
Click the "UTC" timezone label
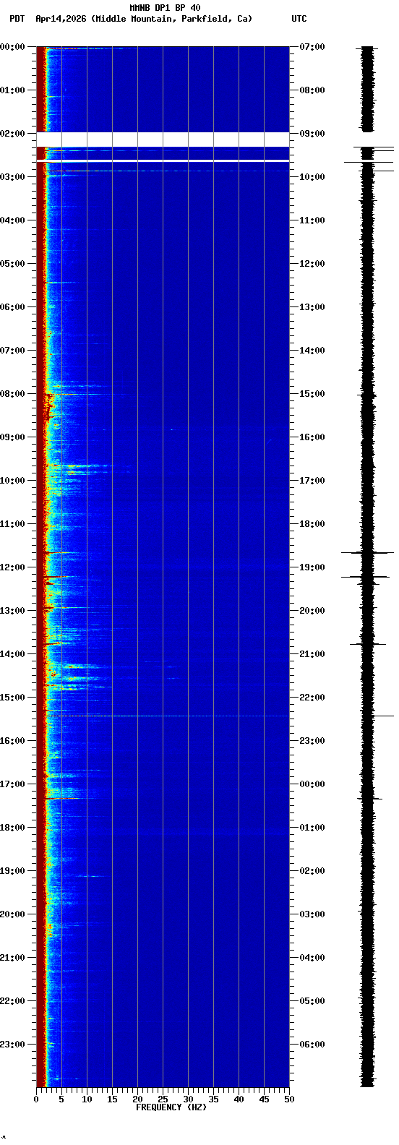[x=299, y=19]
